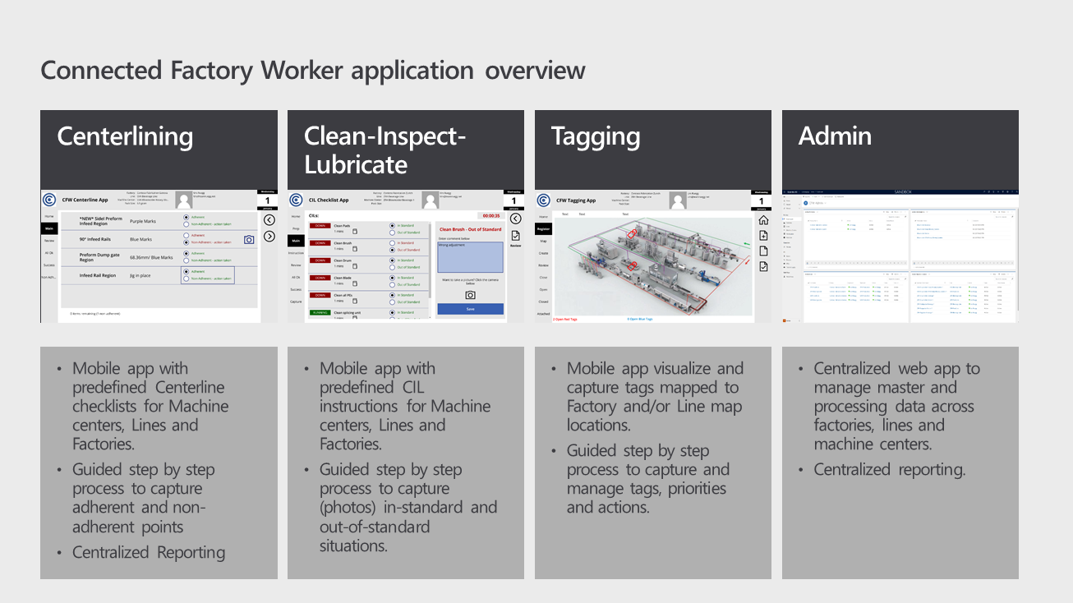Click the clipboard icon on the Clean Pads row
1073x603 pixels.
[x=355, y=232]
